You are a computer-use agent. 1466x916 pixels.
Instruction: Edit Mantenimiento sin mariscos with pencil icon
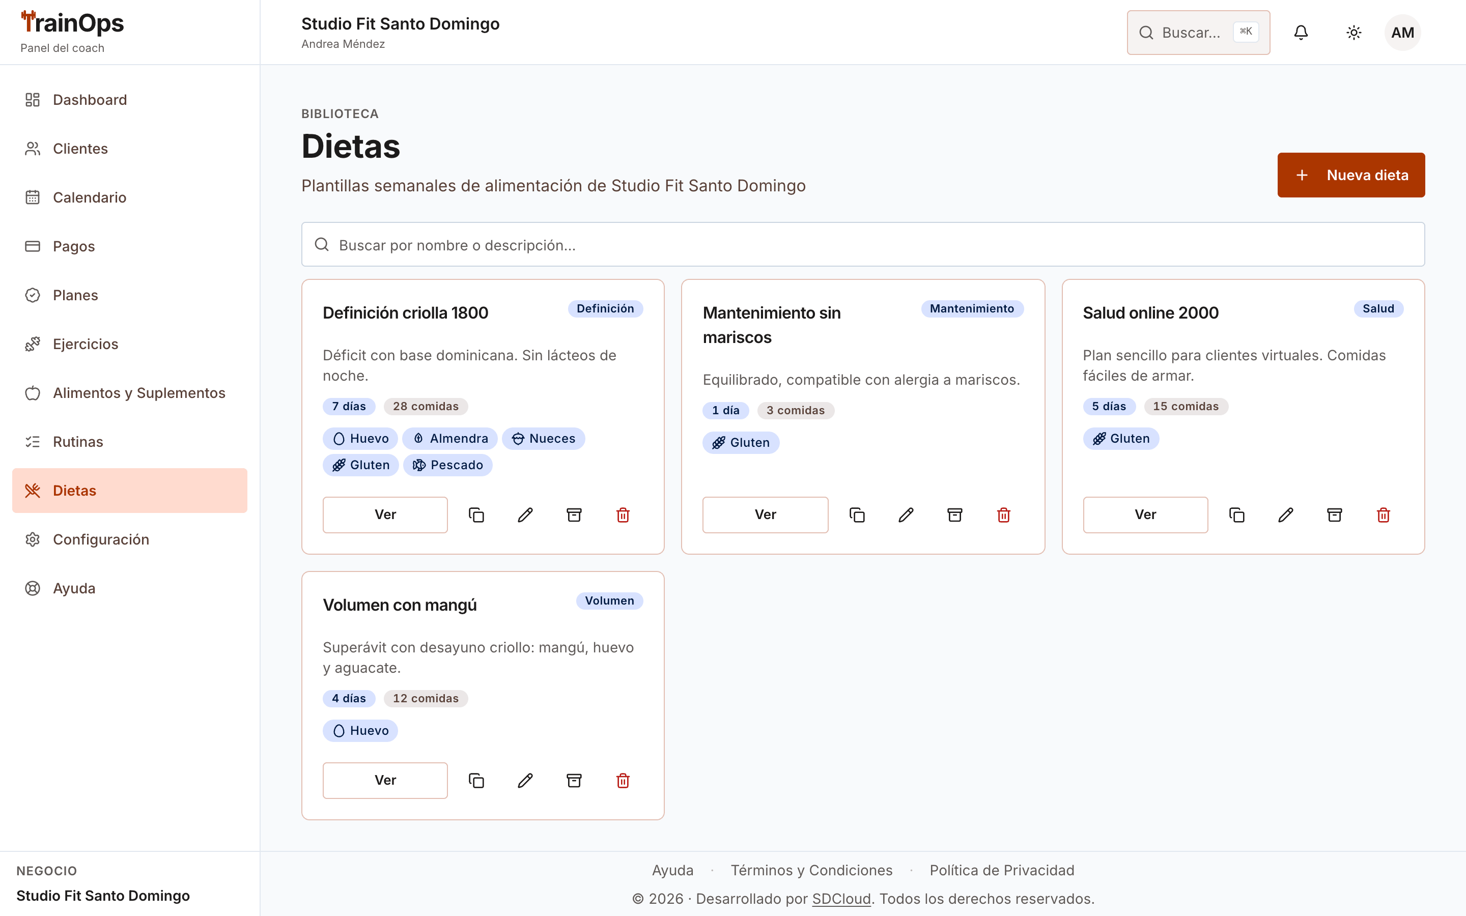pyautogui.click(x=906, y=515)
